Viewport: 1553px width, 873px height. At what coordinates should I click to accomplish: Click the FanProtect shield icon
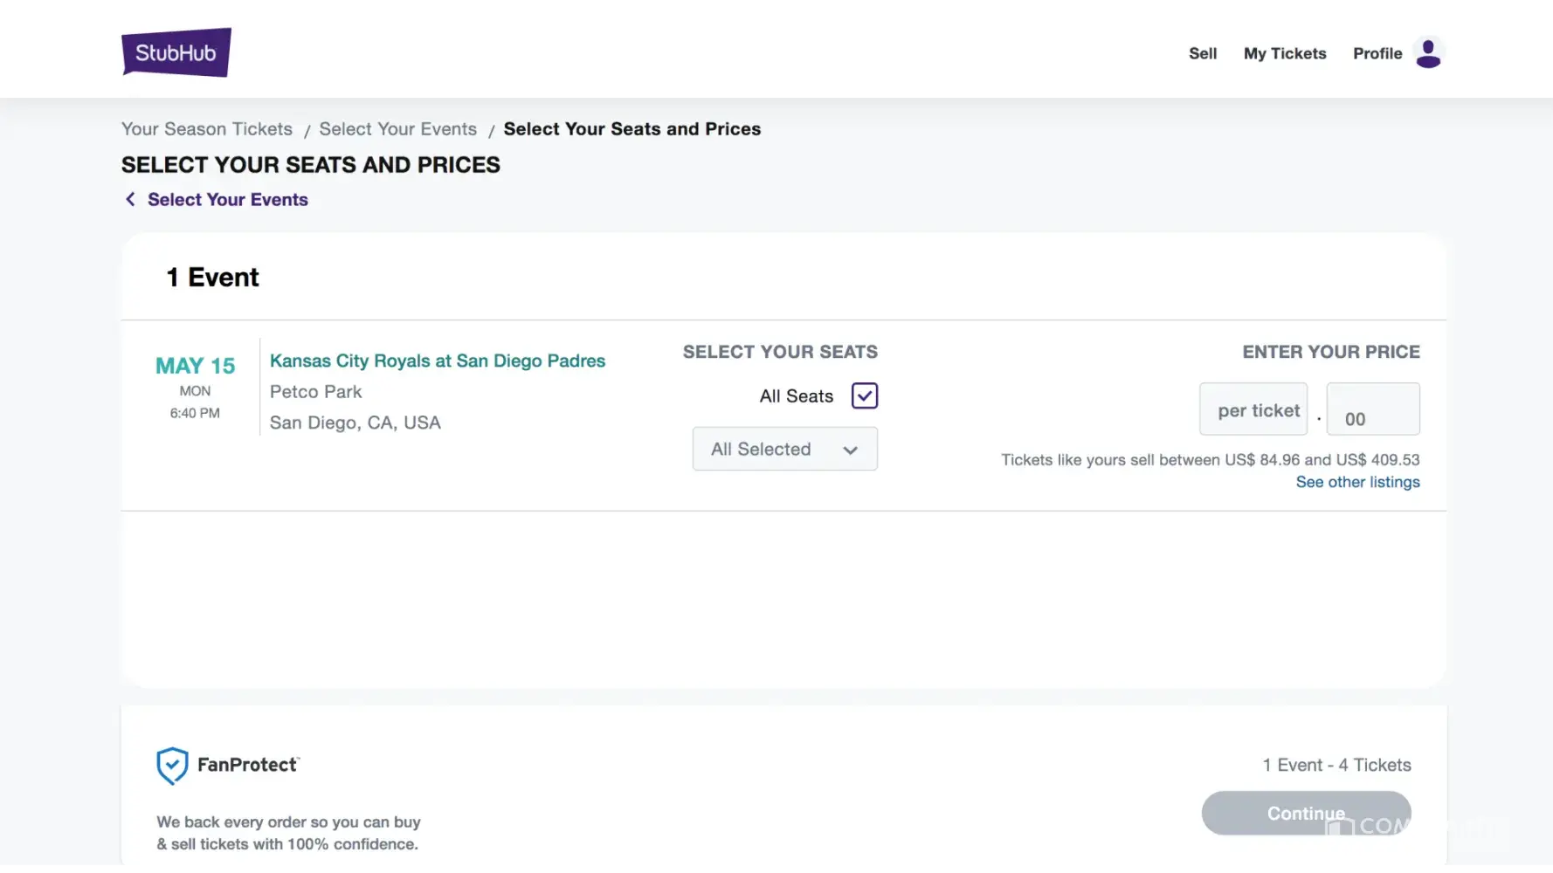coord(172,766)
